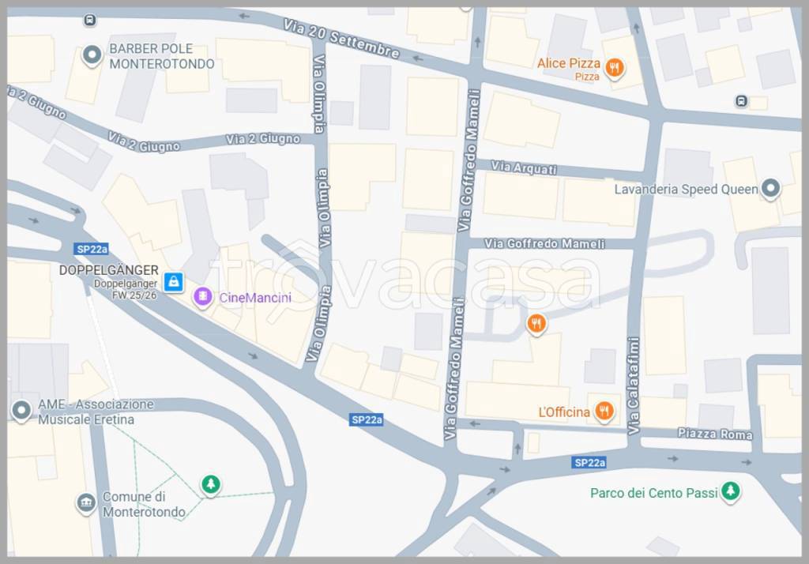
Task: Click the Alice Pizza restaurant marker icon
Action: pos(614,68)
